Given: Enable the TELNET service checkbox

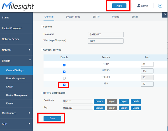Looking at the screenshot, I should click(64, 78).
